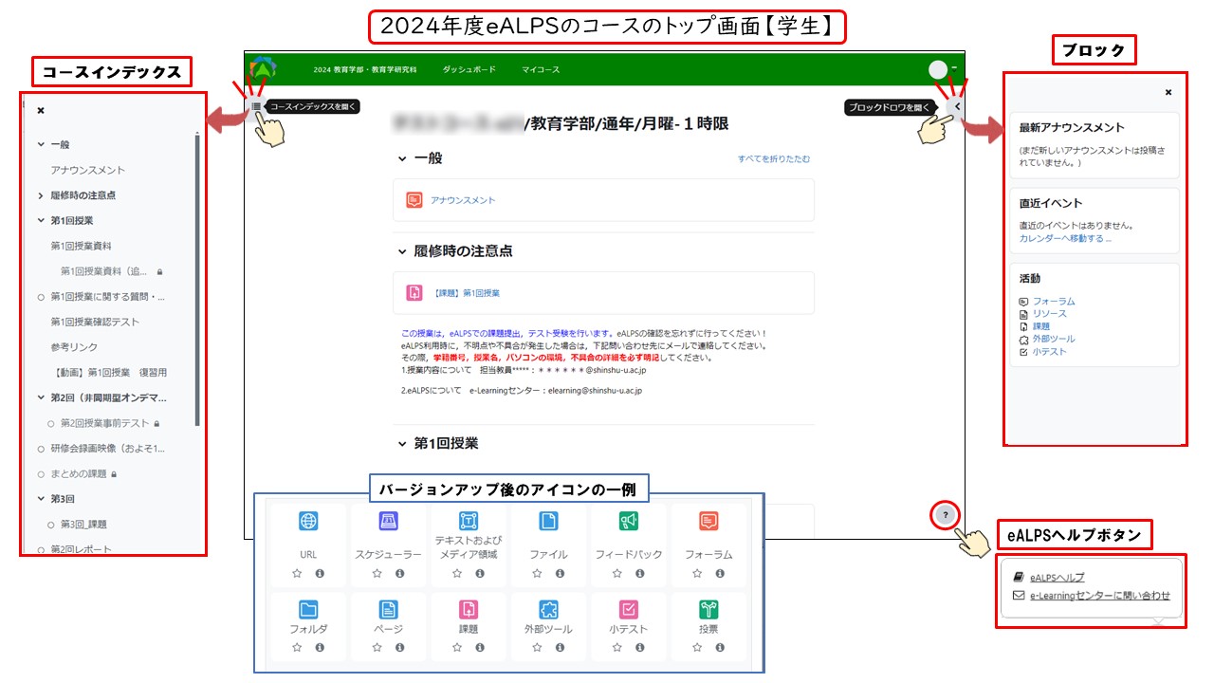Collapse 第1回授業 section on the course page
Screen dimensions: 1214x683
(401, 443)
